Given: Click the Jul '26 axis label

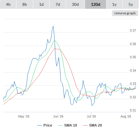Looking at the screenshot, I should coord(91,116).
